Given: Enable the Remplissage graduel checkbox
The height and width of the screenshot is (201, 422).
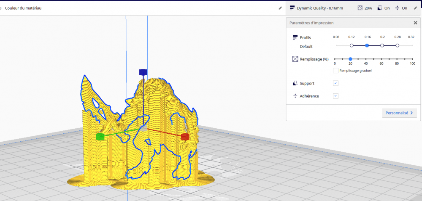Looking at the screenshot, I should (335, 71).
